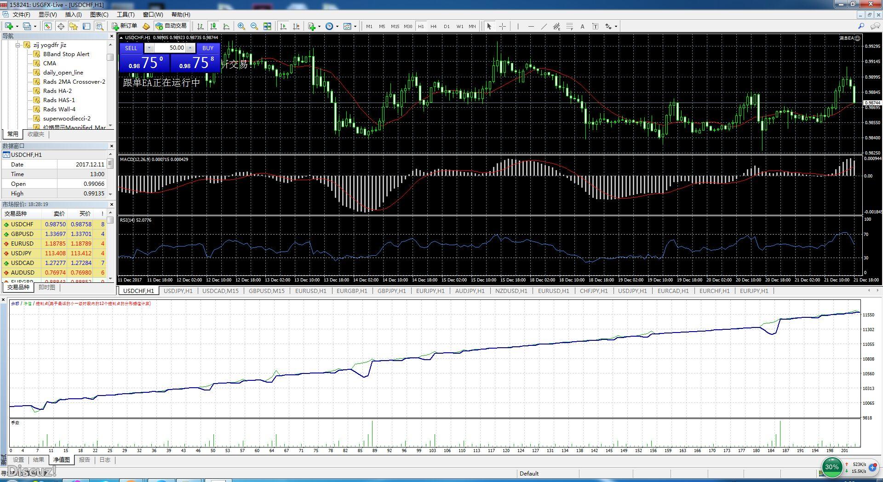The height and width of the screenshot is (482, 883).
Task: Draw a vertical line tool
Action: coord(518,26)
